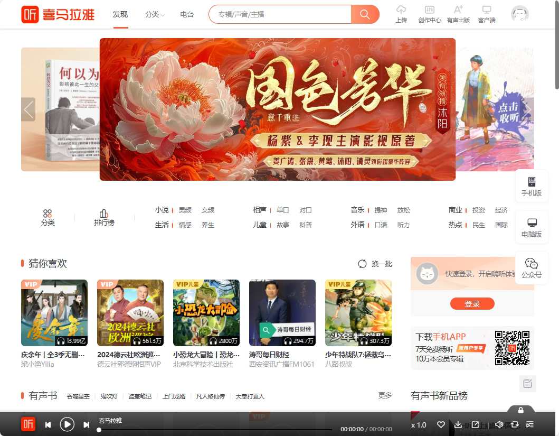Screen dimensions: 559x436
Task: Click the player bar 听 logo
Action: (28, 424)
